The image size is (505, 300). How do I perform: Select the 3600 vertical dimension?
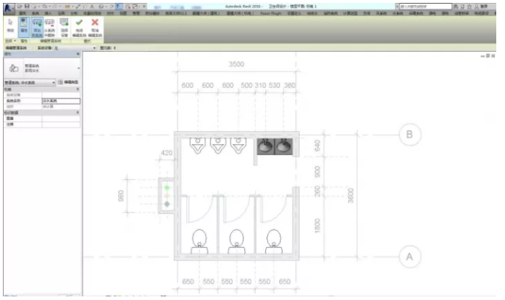351,196
